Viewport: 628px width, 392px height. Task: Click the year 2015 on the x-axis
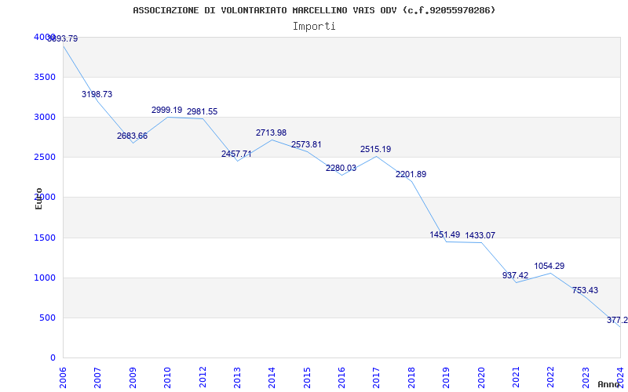coord(307,377)
